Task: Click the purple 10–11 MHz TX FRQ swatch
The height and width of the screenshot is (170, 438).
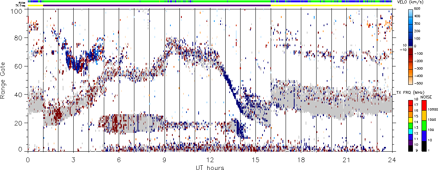Action: (411, 143)
